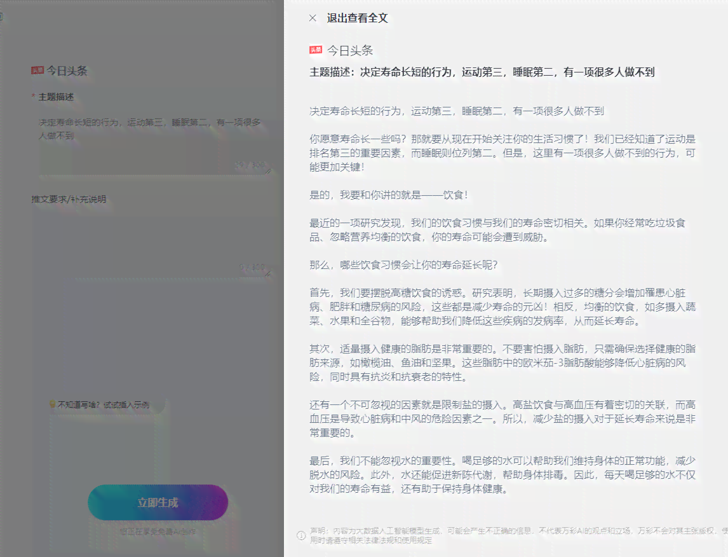
Task: Click the 退出查看全文 label
Action: (x=357, y=18)
